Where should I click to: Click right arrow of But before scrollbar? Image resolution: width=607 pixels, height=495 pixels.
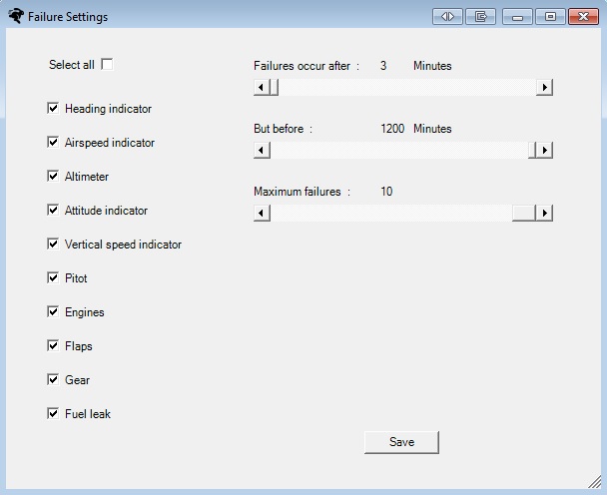544,150
